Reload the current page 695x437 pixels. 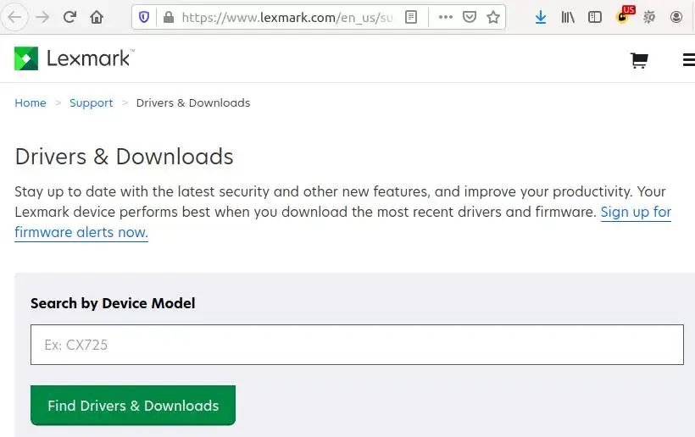click(69, 17)
